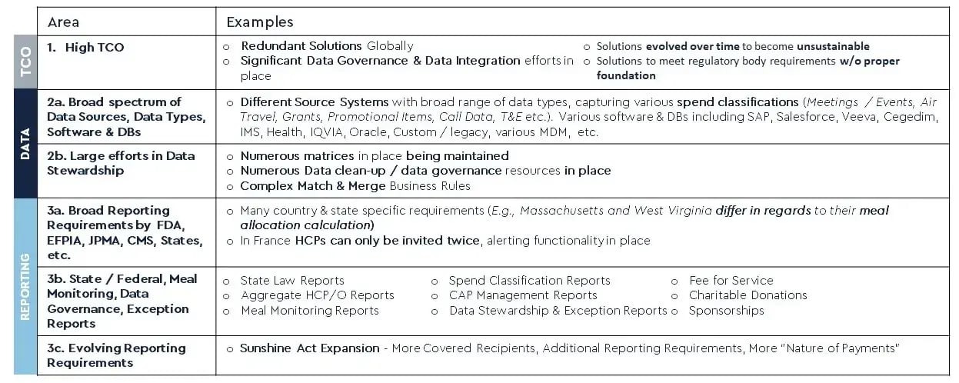Image resolution: width=959 pixels, height=383 pixels.
Task: Select the "Meal Monitoring Reports" item
Action: coord(309,311)
